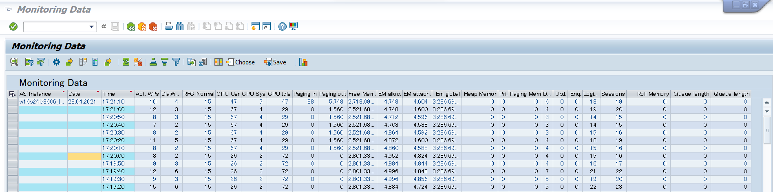This screenshot has width=773, height=192.
Task: Click the green Enter checkmark icon
Action: tap(13, 26)
